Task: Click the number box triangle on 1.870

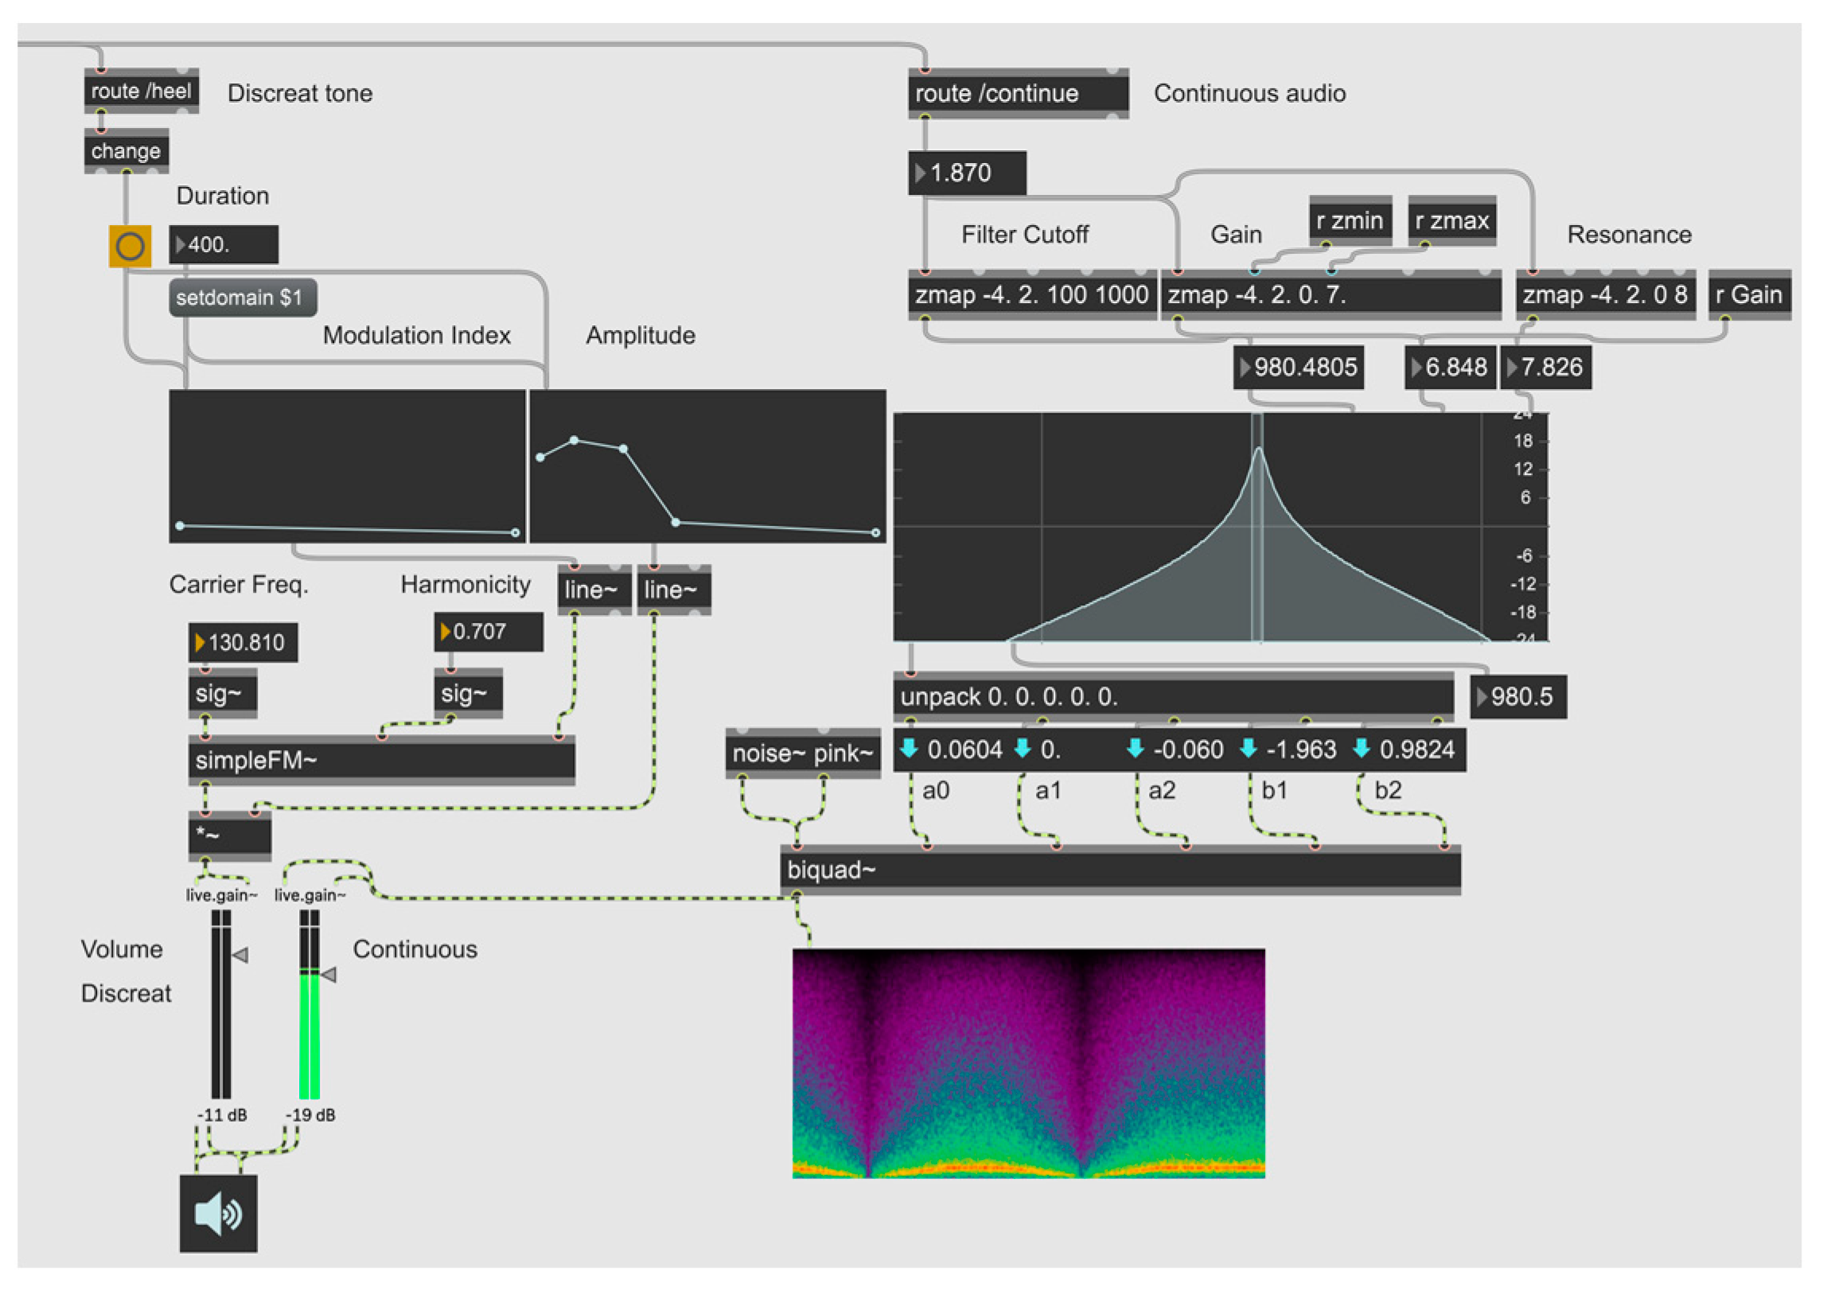Action: pos(921,173)
